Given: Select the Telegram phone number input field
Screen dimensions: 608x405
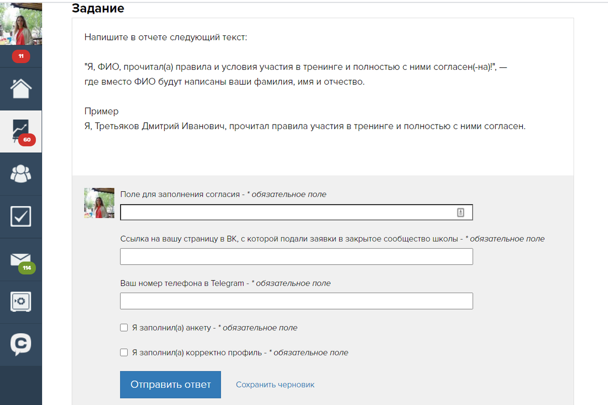Looking at the screenshot, I should pyautogui.click(x=296, y=301).
